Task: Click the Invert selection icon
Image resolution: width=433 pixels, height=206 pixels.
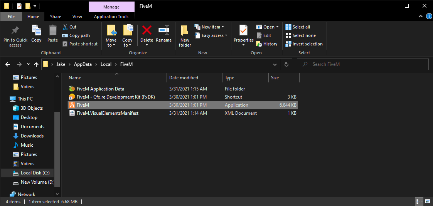Action: tap(288, 44)
